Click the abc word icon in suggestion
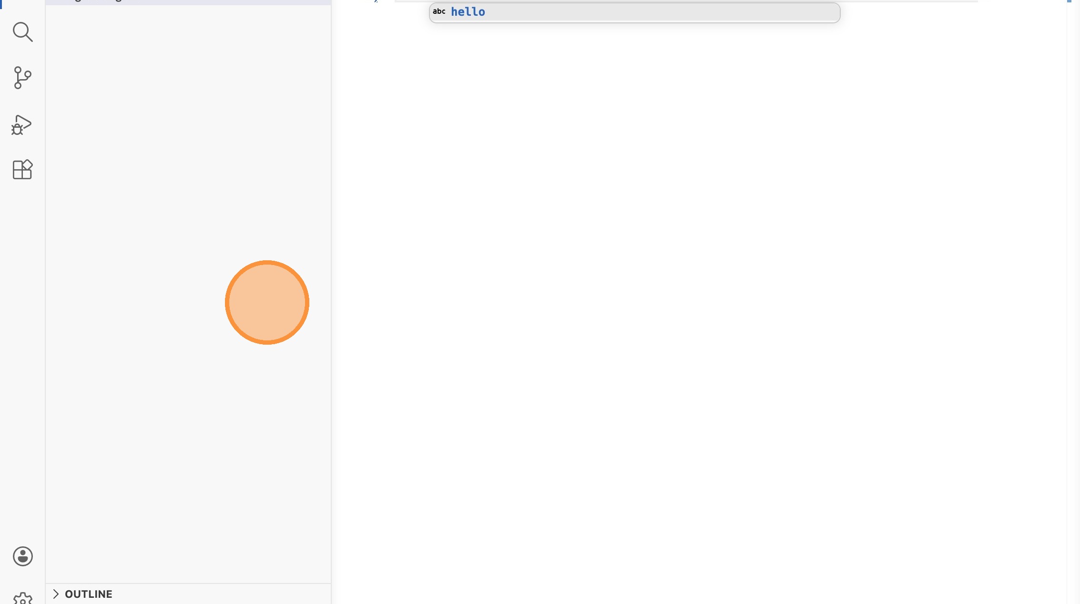 [x=439, y=11]
